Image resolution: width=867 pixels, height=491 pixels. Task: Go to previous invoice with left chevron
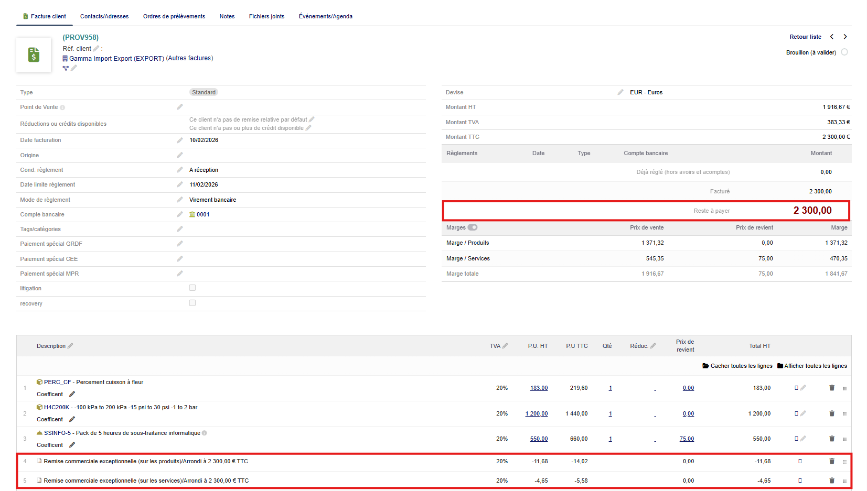pyautogui.click(x=832, y=37)
